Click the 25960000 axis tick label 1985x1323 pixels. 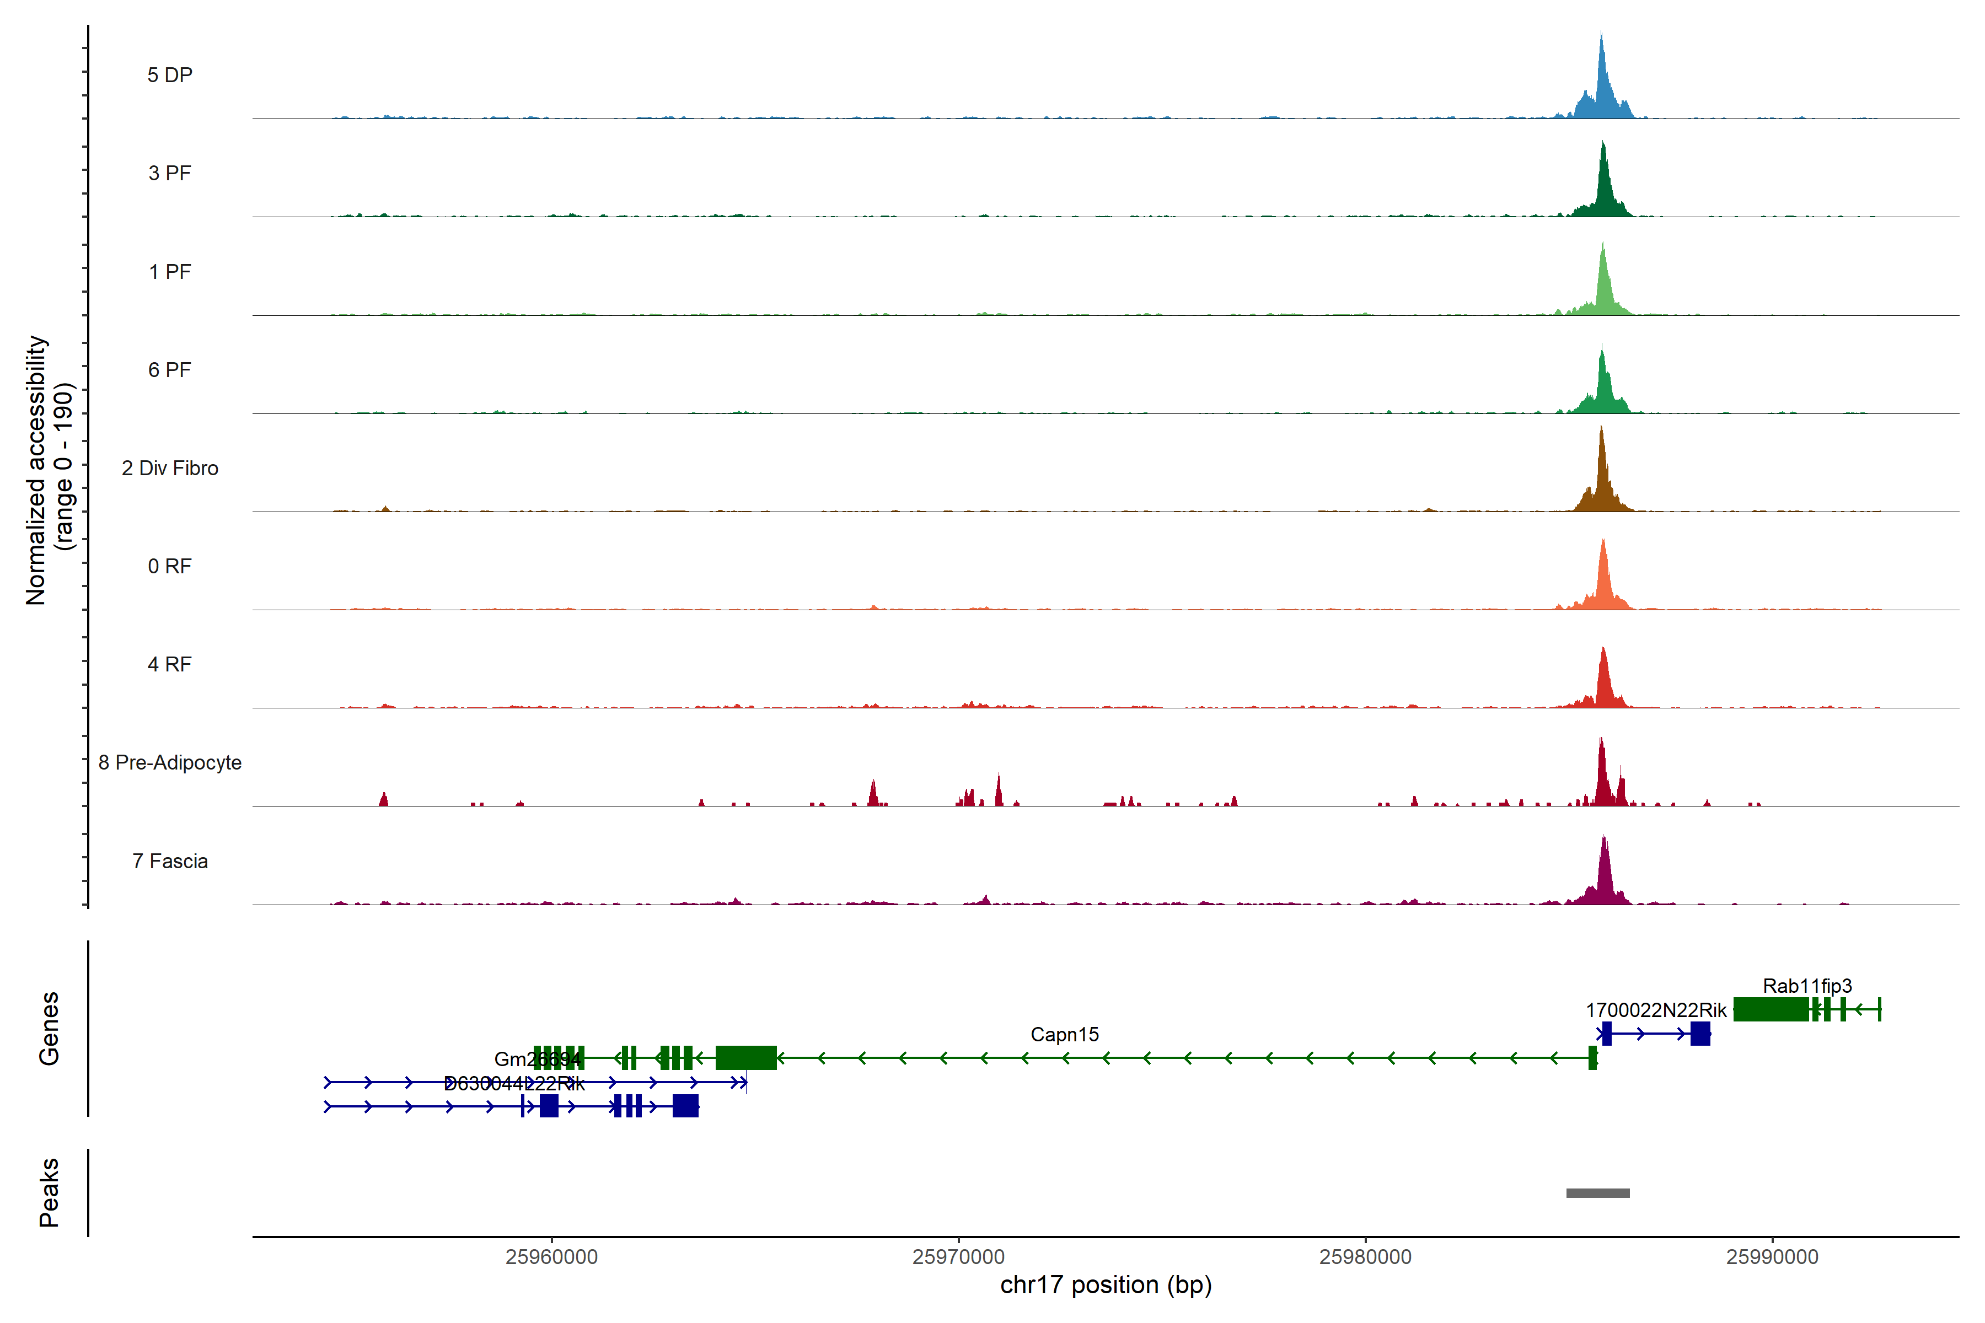tap(551, 1257)
